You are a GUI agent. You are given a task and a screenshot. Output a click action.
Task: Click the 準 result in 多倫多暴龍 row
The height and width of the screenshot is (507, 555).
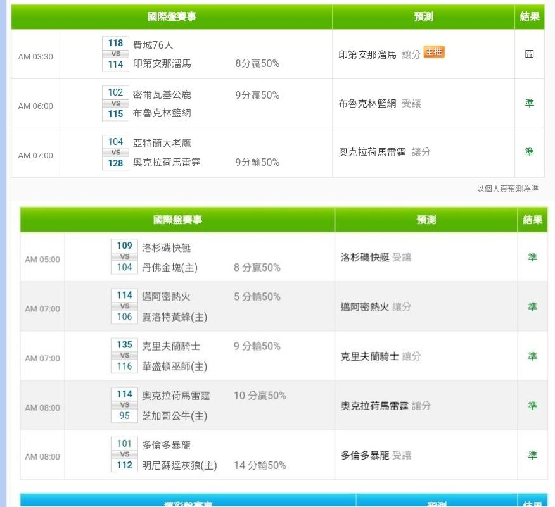pyautogui.click(x=532, y=455)
